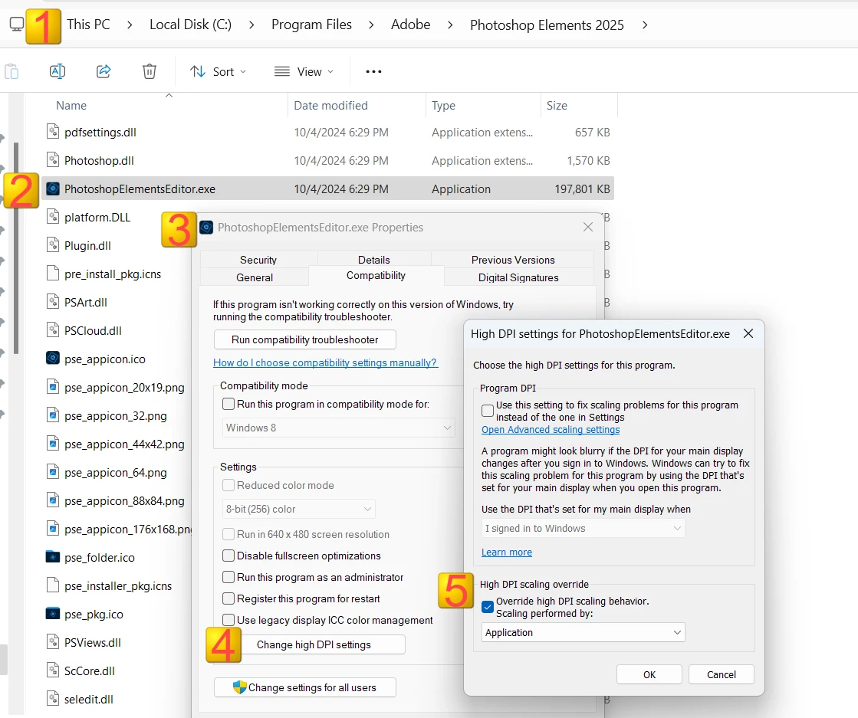Check Use legacy display ICC color management
Screen dimensions: 858x718
click(228, 620)
